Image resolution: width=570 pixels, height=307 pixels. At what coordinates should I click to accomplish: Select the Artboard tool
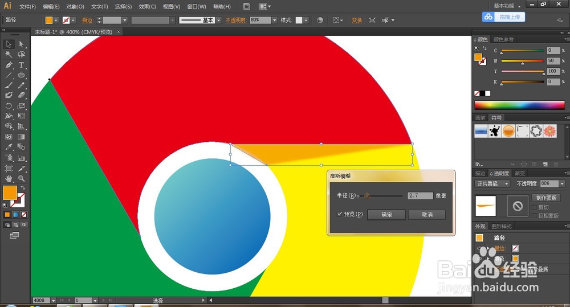(9, 169)
